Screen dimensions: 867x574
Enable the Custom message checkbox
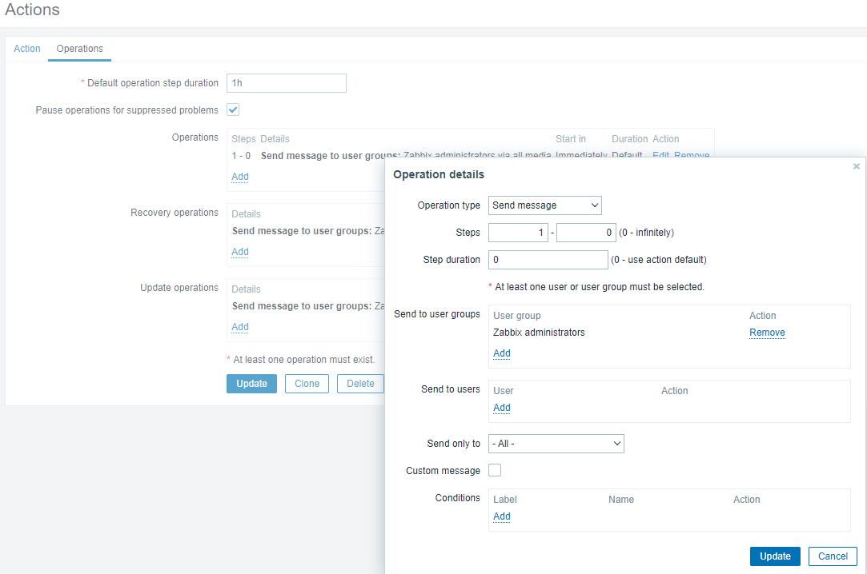point(495,470)
